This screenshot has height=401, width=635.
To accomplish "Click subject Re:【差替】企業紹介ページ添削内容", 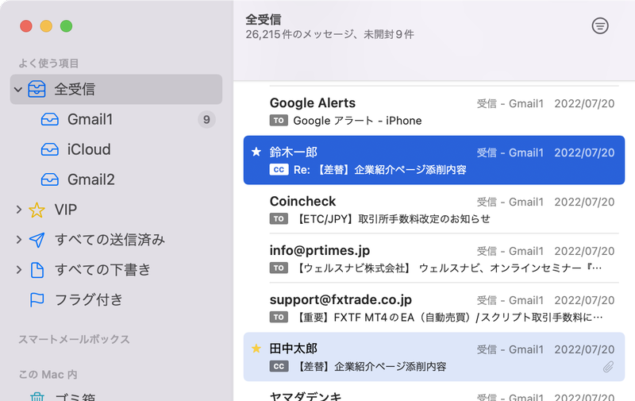I will pyautogui.click(x=380, y=169).
